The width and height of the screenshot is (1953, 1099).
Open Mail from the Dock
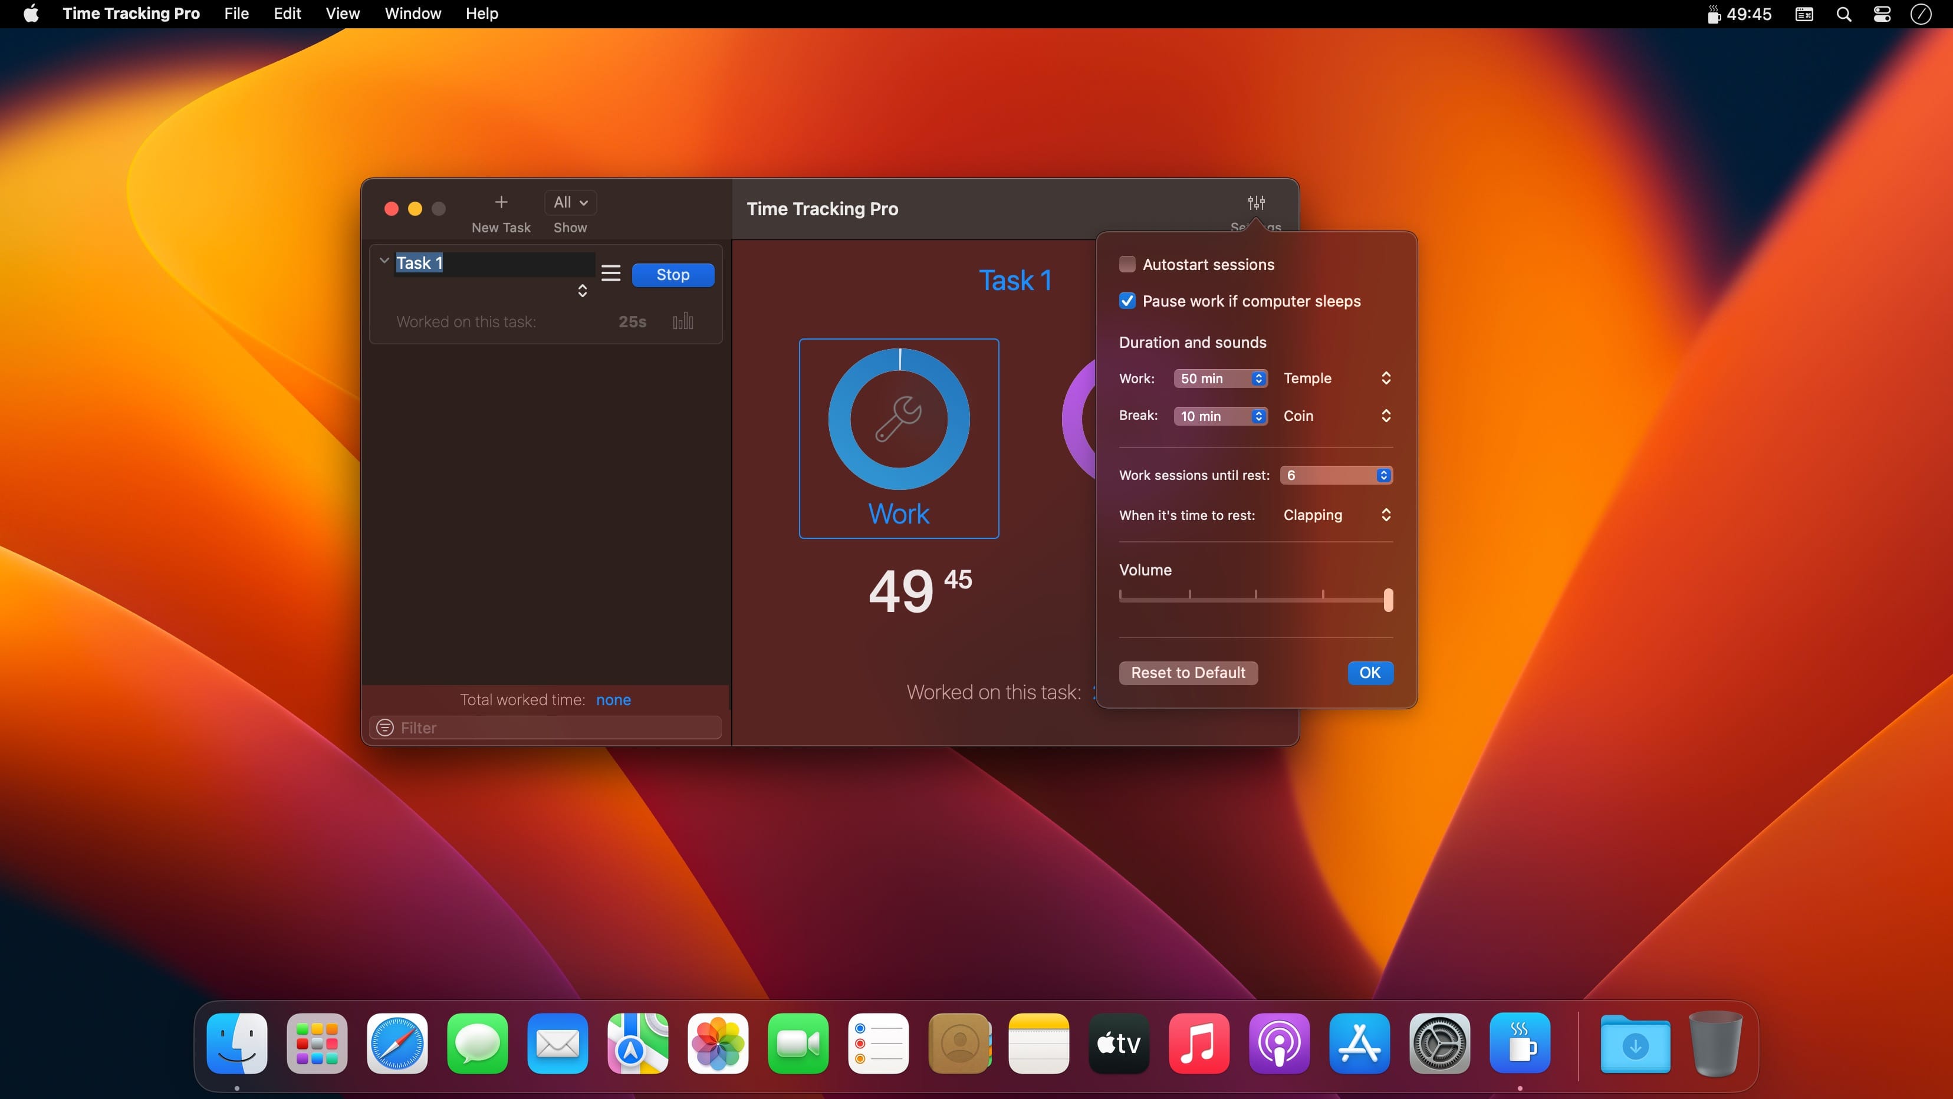coord(558,1044)
